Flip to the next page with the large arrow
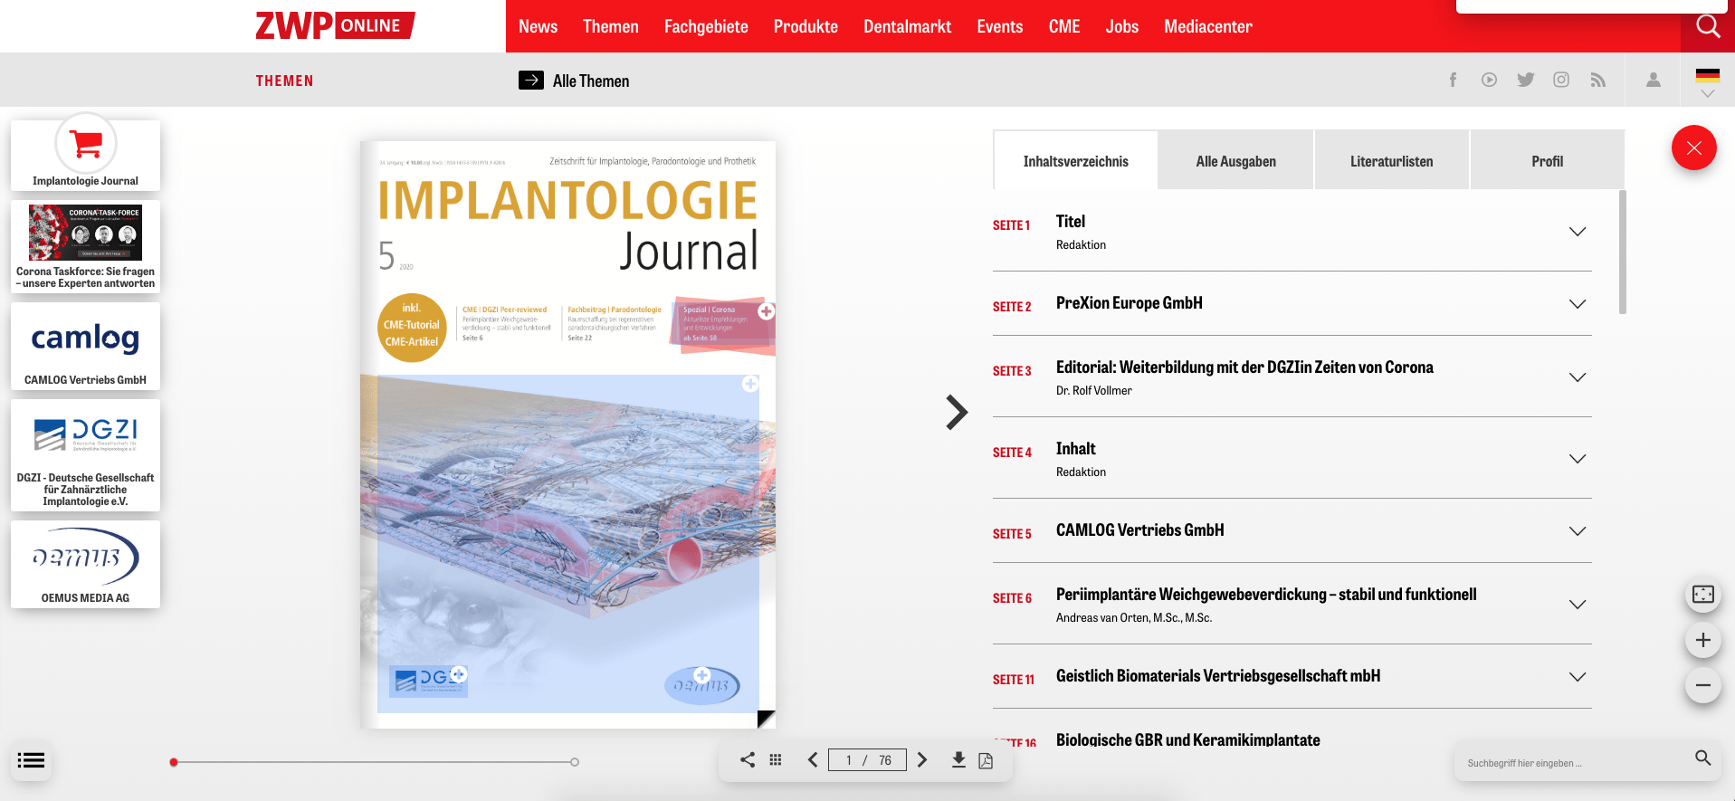The height and width of the screenshot is (801, 1735). coord(957,412)
